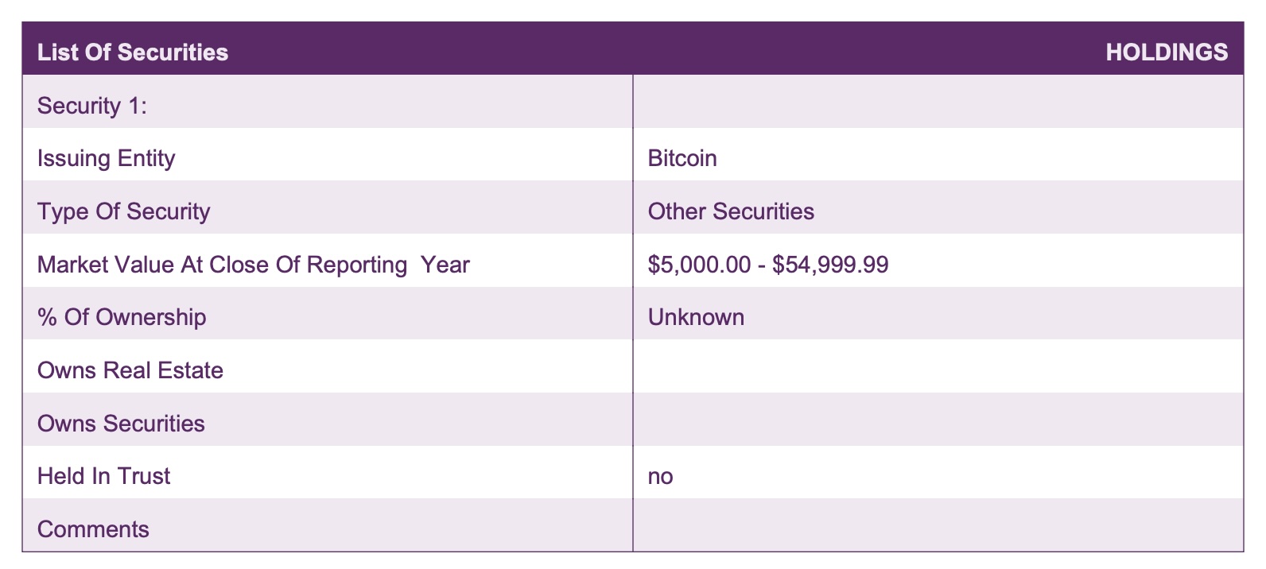Viewport: 1266px width, 569px height.
Task: Click the Owns Real Estate label
Action: coord(130,370)
